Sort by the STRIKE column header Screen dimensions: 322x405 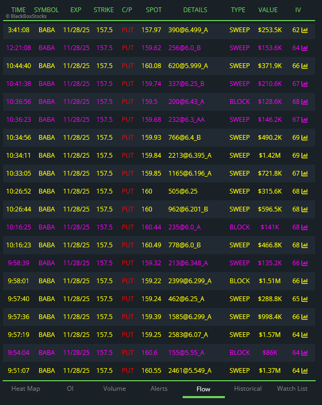(103, 10)
